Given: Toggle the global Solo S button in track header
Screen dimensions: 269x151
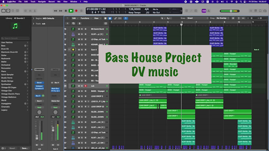Looking at the screenshot, I should click(x=80, y=23).
